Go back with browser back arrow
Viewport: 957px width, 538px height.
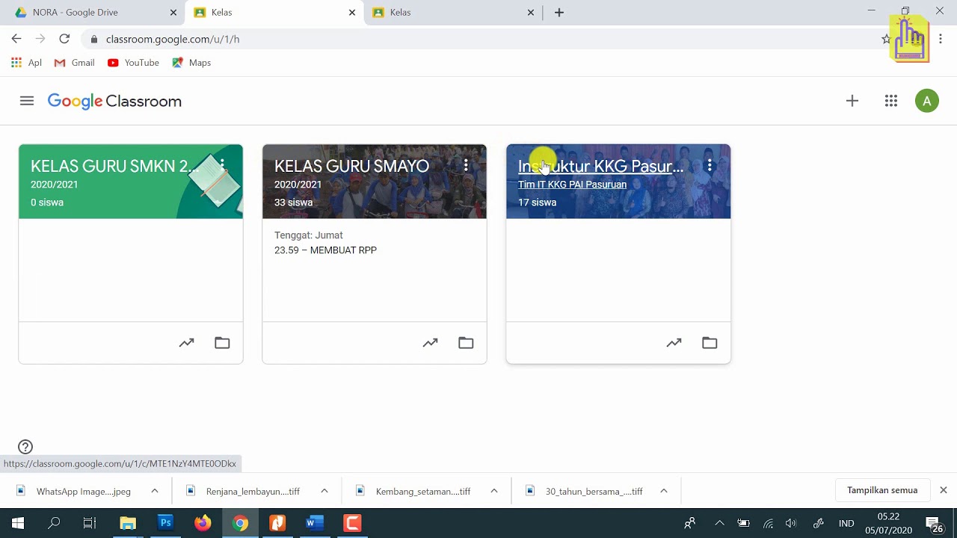tap(16, 39)
